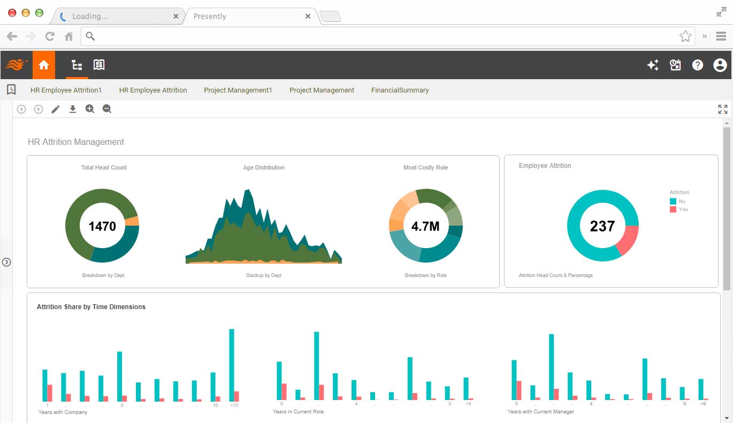Click the pencil edit icon

[x=56, y=109]
